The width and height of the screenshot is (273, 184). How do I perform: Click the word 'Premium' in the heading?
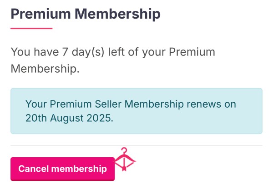(41, 14)
